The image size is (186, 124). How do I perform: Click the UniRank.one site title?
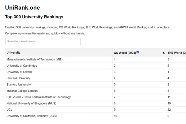(22, 8)
